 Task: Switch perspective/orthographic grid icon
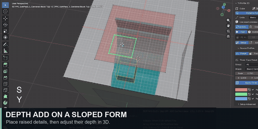pyautogui.click(x=228, y=36)
